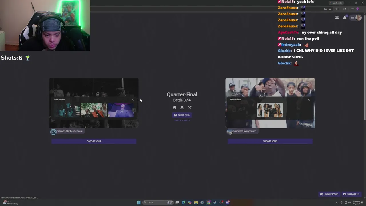The height and width of the screenshot is (206, 366).
Task: Click Ask Gemini in the browser title bar
Action: coord(336,3)
